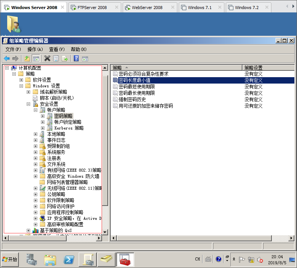Select 脚本(启动/关机) in the tree
The width and height of the screenshot is (297, 268).
[57, 98]
